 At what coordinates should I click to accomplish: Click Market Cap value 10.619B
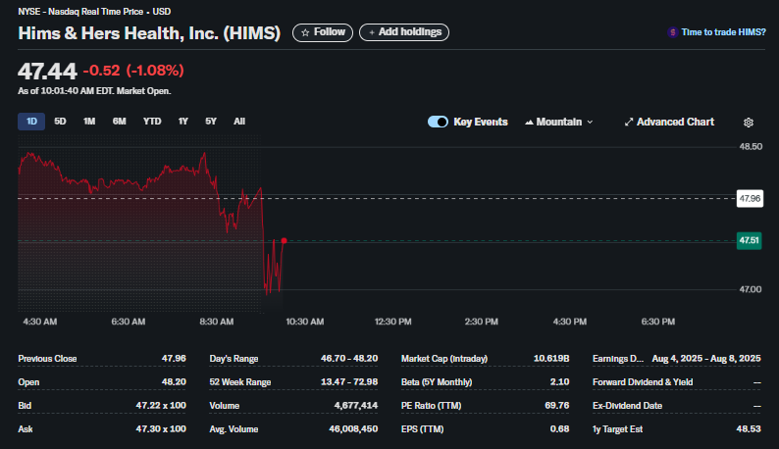point(551,359)
